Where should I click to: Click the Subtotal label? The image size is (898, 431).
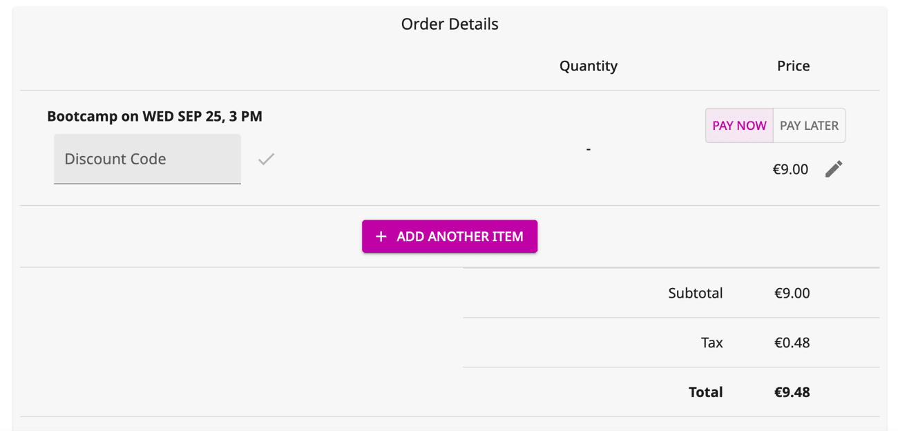pos(695,293)
